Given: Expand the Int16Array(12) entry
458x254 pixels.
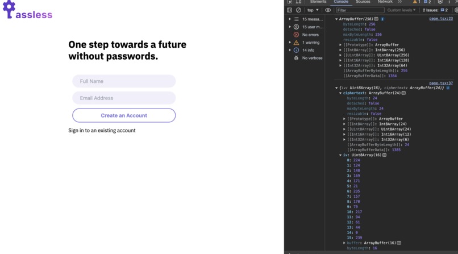Looking at the screenshot, I should (x=344, y=135).
